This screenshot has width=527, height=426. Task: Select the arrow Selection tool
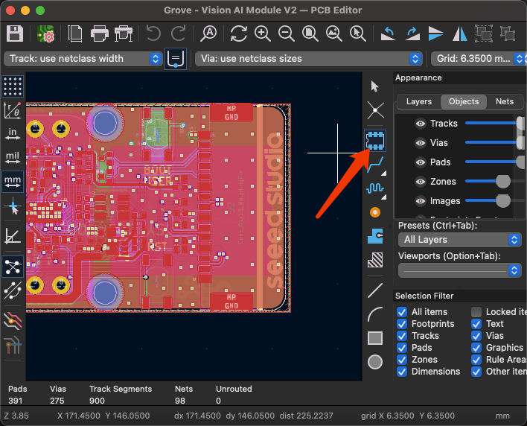point(375,86)
